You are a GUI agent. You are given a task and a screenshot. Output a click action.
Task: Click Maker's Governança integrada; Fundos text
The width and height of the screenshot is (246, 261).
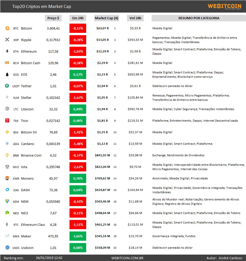(174, 236)
